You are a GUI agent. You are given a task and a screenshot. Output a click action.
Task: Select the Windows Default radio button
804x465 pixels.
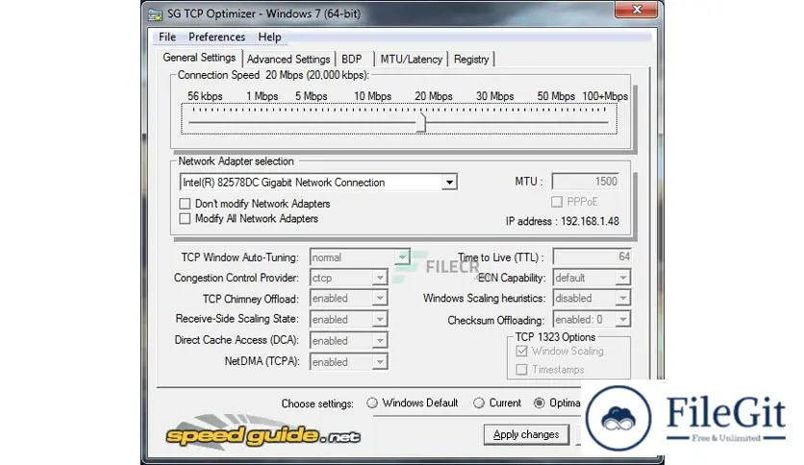372,404
